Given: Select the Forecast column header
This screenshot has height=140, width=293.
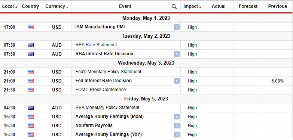Looking at the screenshot, I should tap(248, 6).
